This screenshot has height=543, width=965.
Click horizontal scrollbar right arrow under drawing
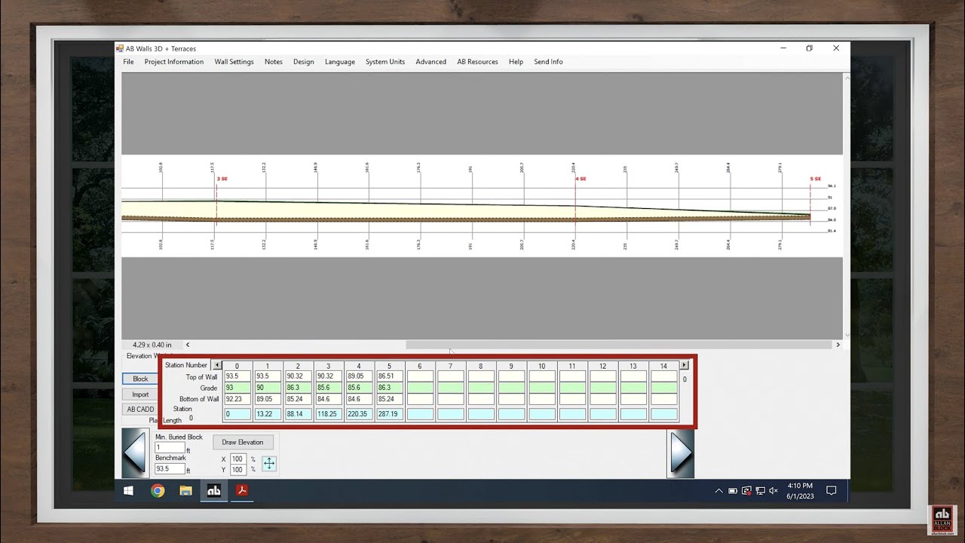pyautogui.click(x=838, y=345)
